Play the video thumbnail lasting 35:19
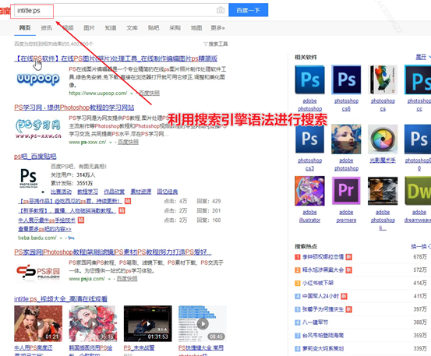431x356 pixels. coord(93,323)
